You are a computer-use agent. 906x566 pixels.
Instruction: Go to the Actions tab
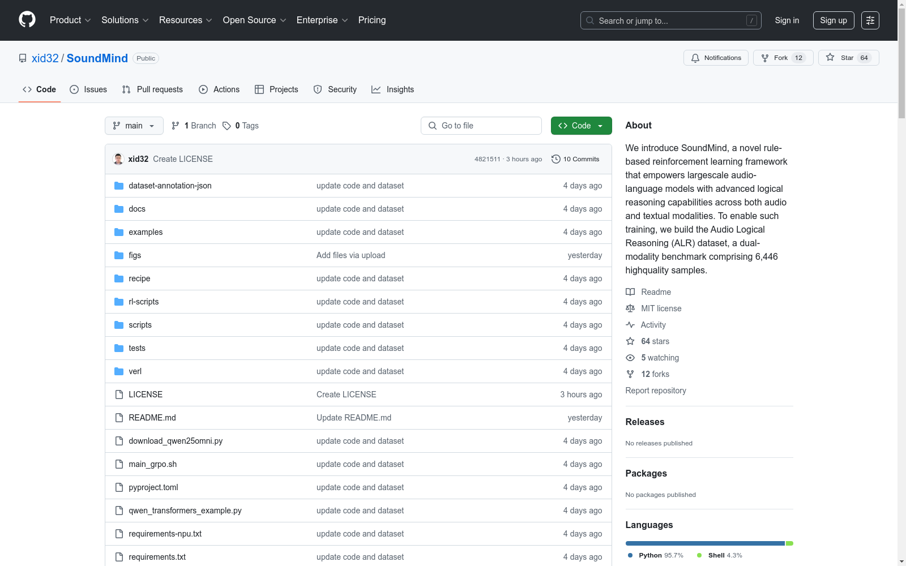[219, 89]
